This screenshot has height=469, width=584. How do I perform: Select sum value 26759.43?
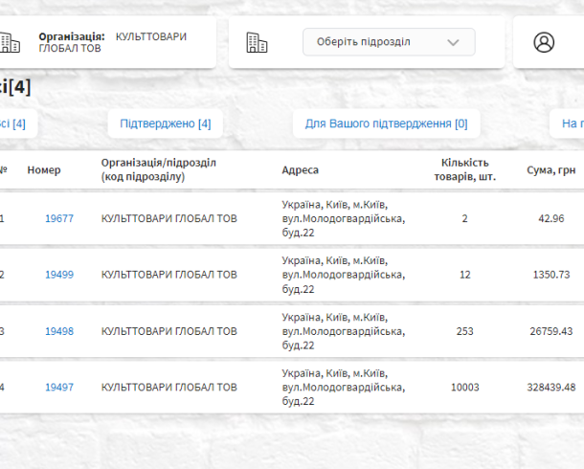[551, 331]
